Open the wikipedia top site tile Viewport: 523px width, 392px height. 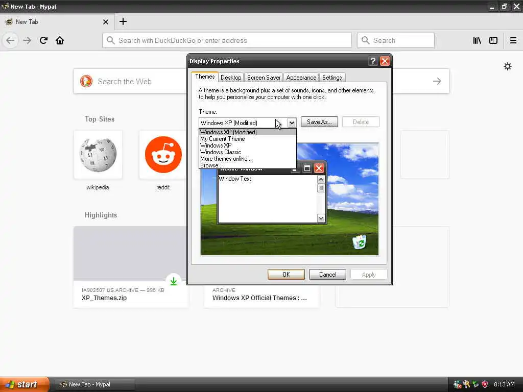click(98, 155)
